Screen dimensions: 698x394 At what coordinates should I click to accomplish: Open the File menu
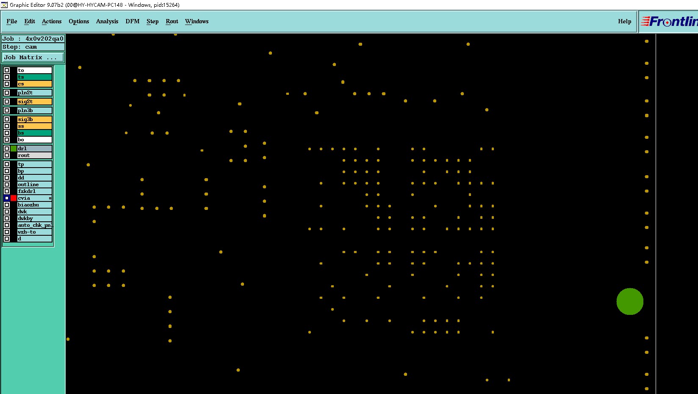click(x=12, y=21)
